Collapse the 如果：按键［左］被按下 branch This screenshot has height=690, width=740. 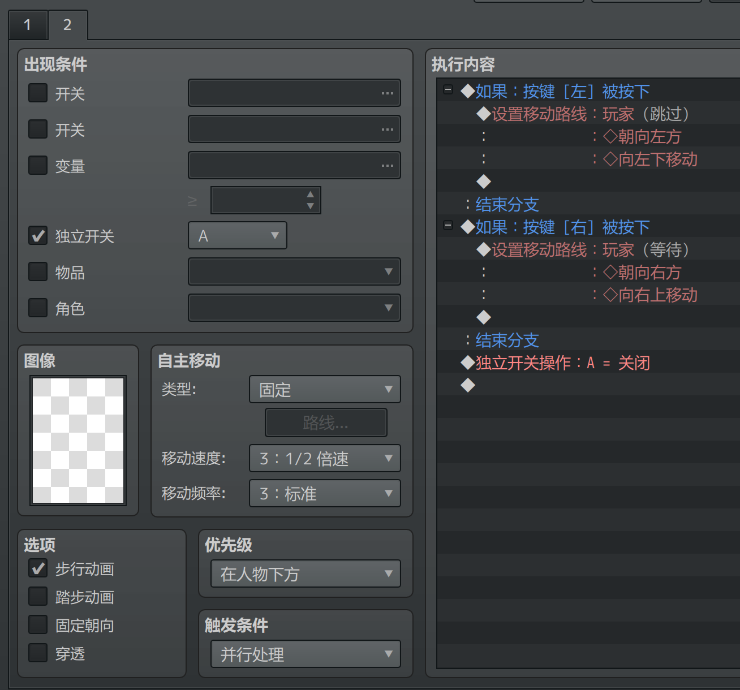coord(448,90)
